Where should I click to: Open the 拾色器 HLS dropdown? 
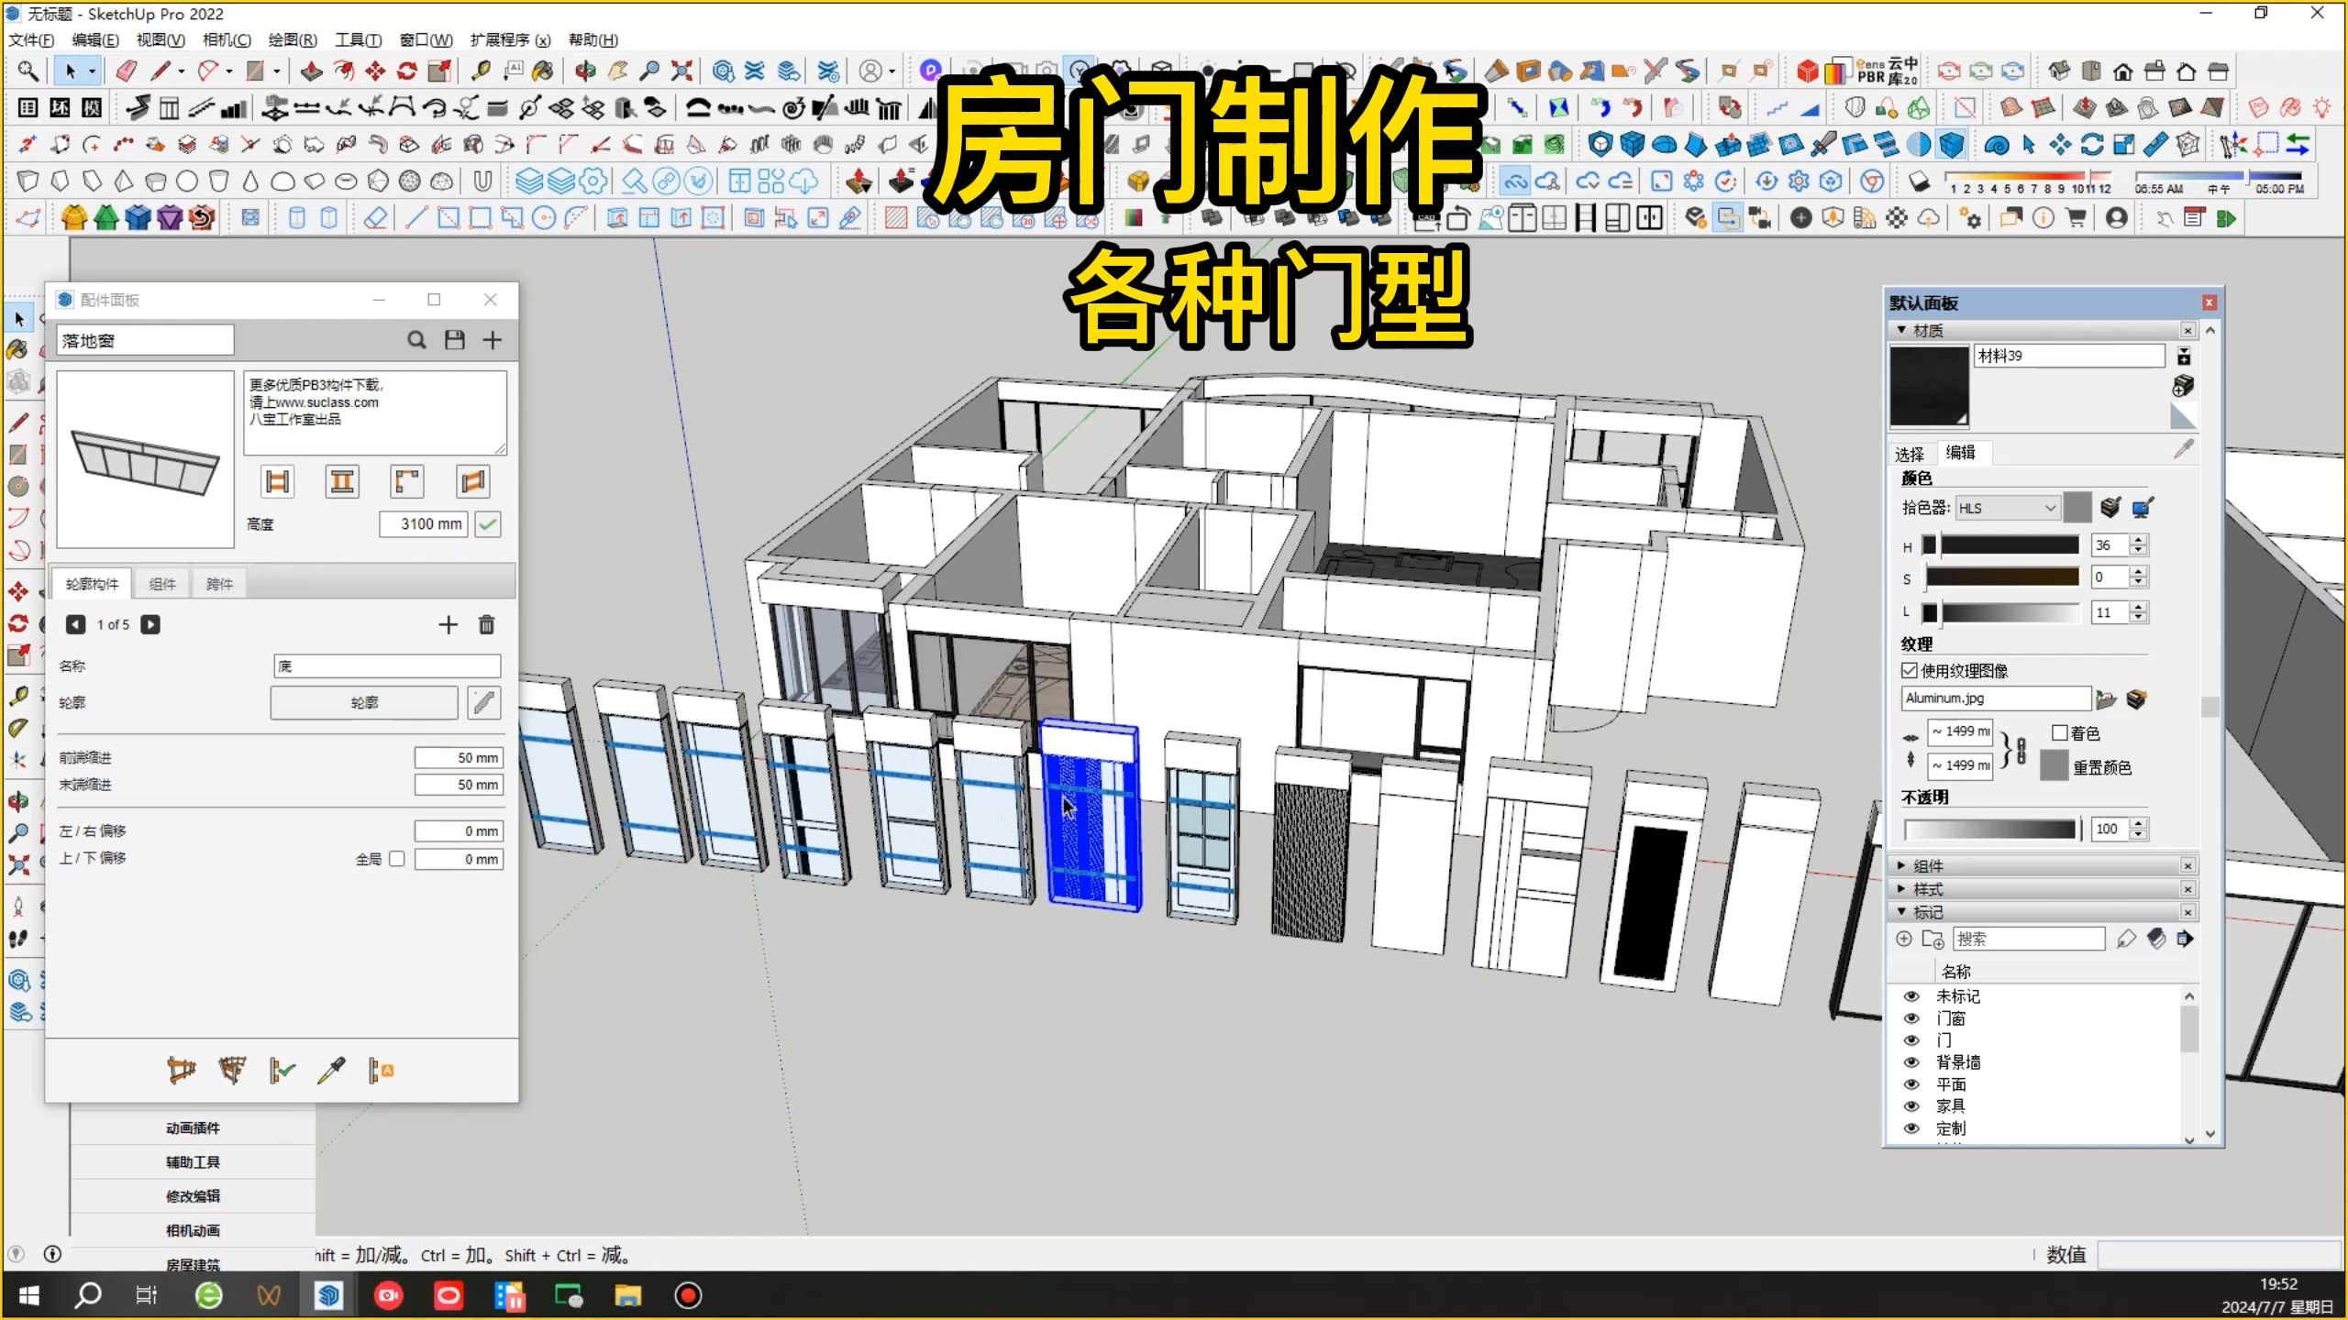2008,508
